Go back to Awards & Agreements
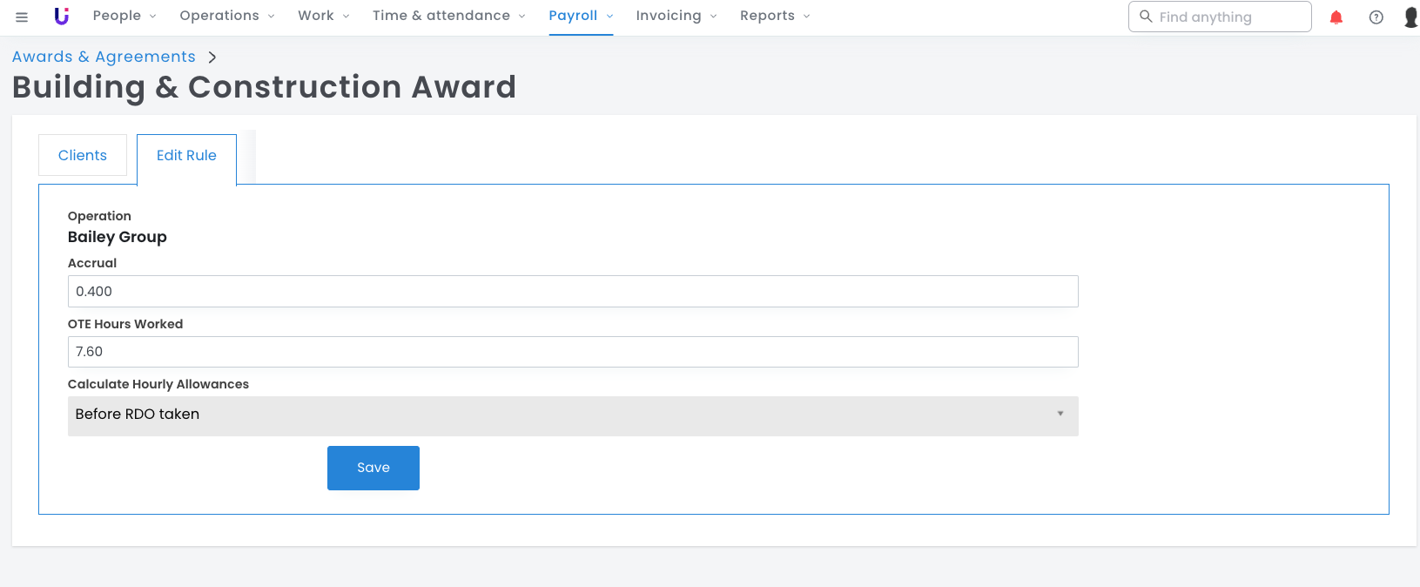The width and height of the screenshot is (1420, 587). (104, 57)
